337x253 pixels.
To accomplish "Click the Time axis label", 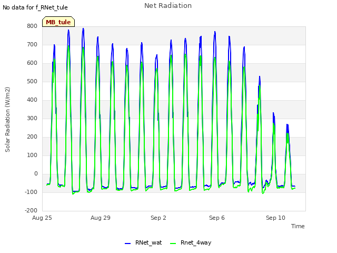I will 298,226.
